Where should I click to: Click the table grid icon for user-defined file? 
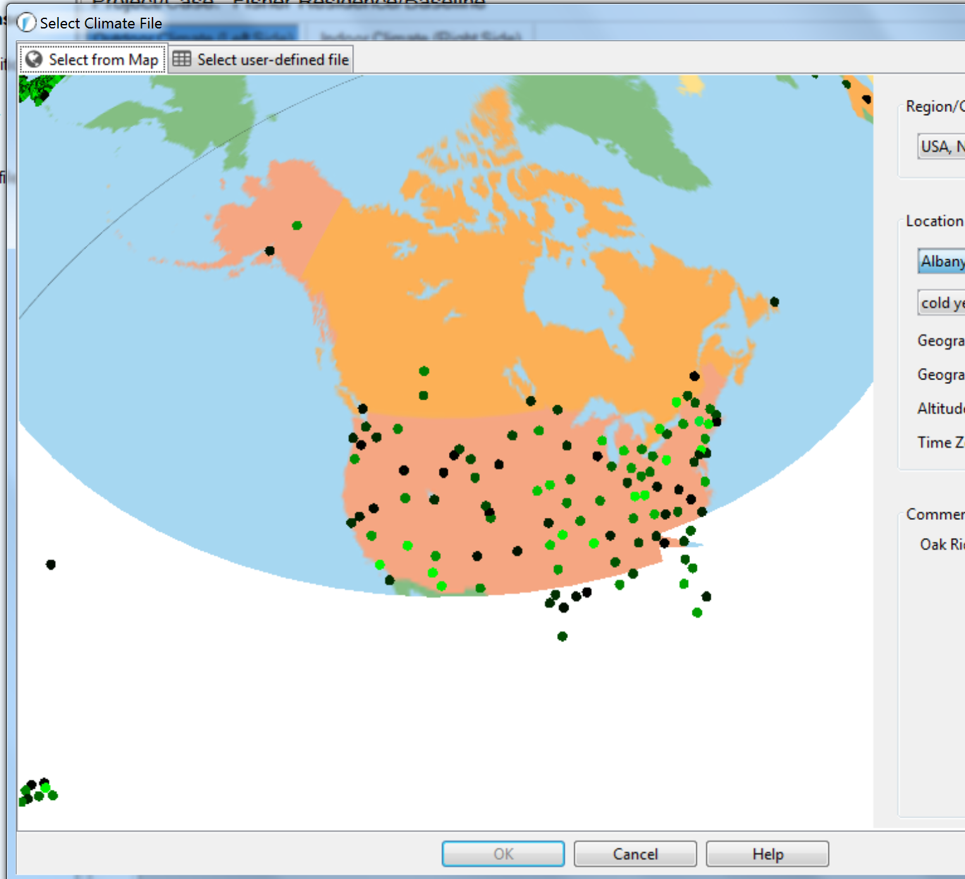tap(181, 59)
